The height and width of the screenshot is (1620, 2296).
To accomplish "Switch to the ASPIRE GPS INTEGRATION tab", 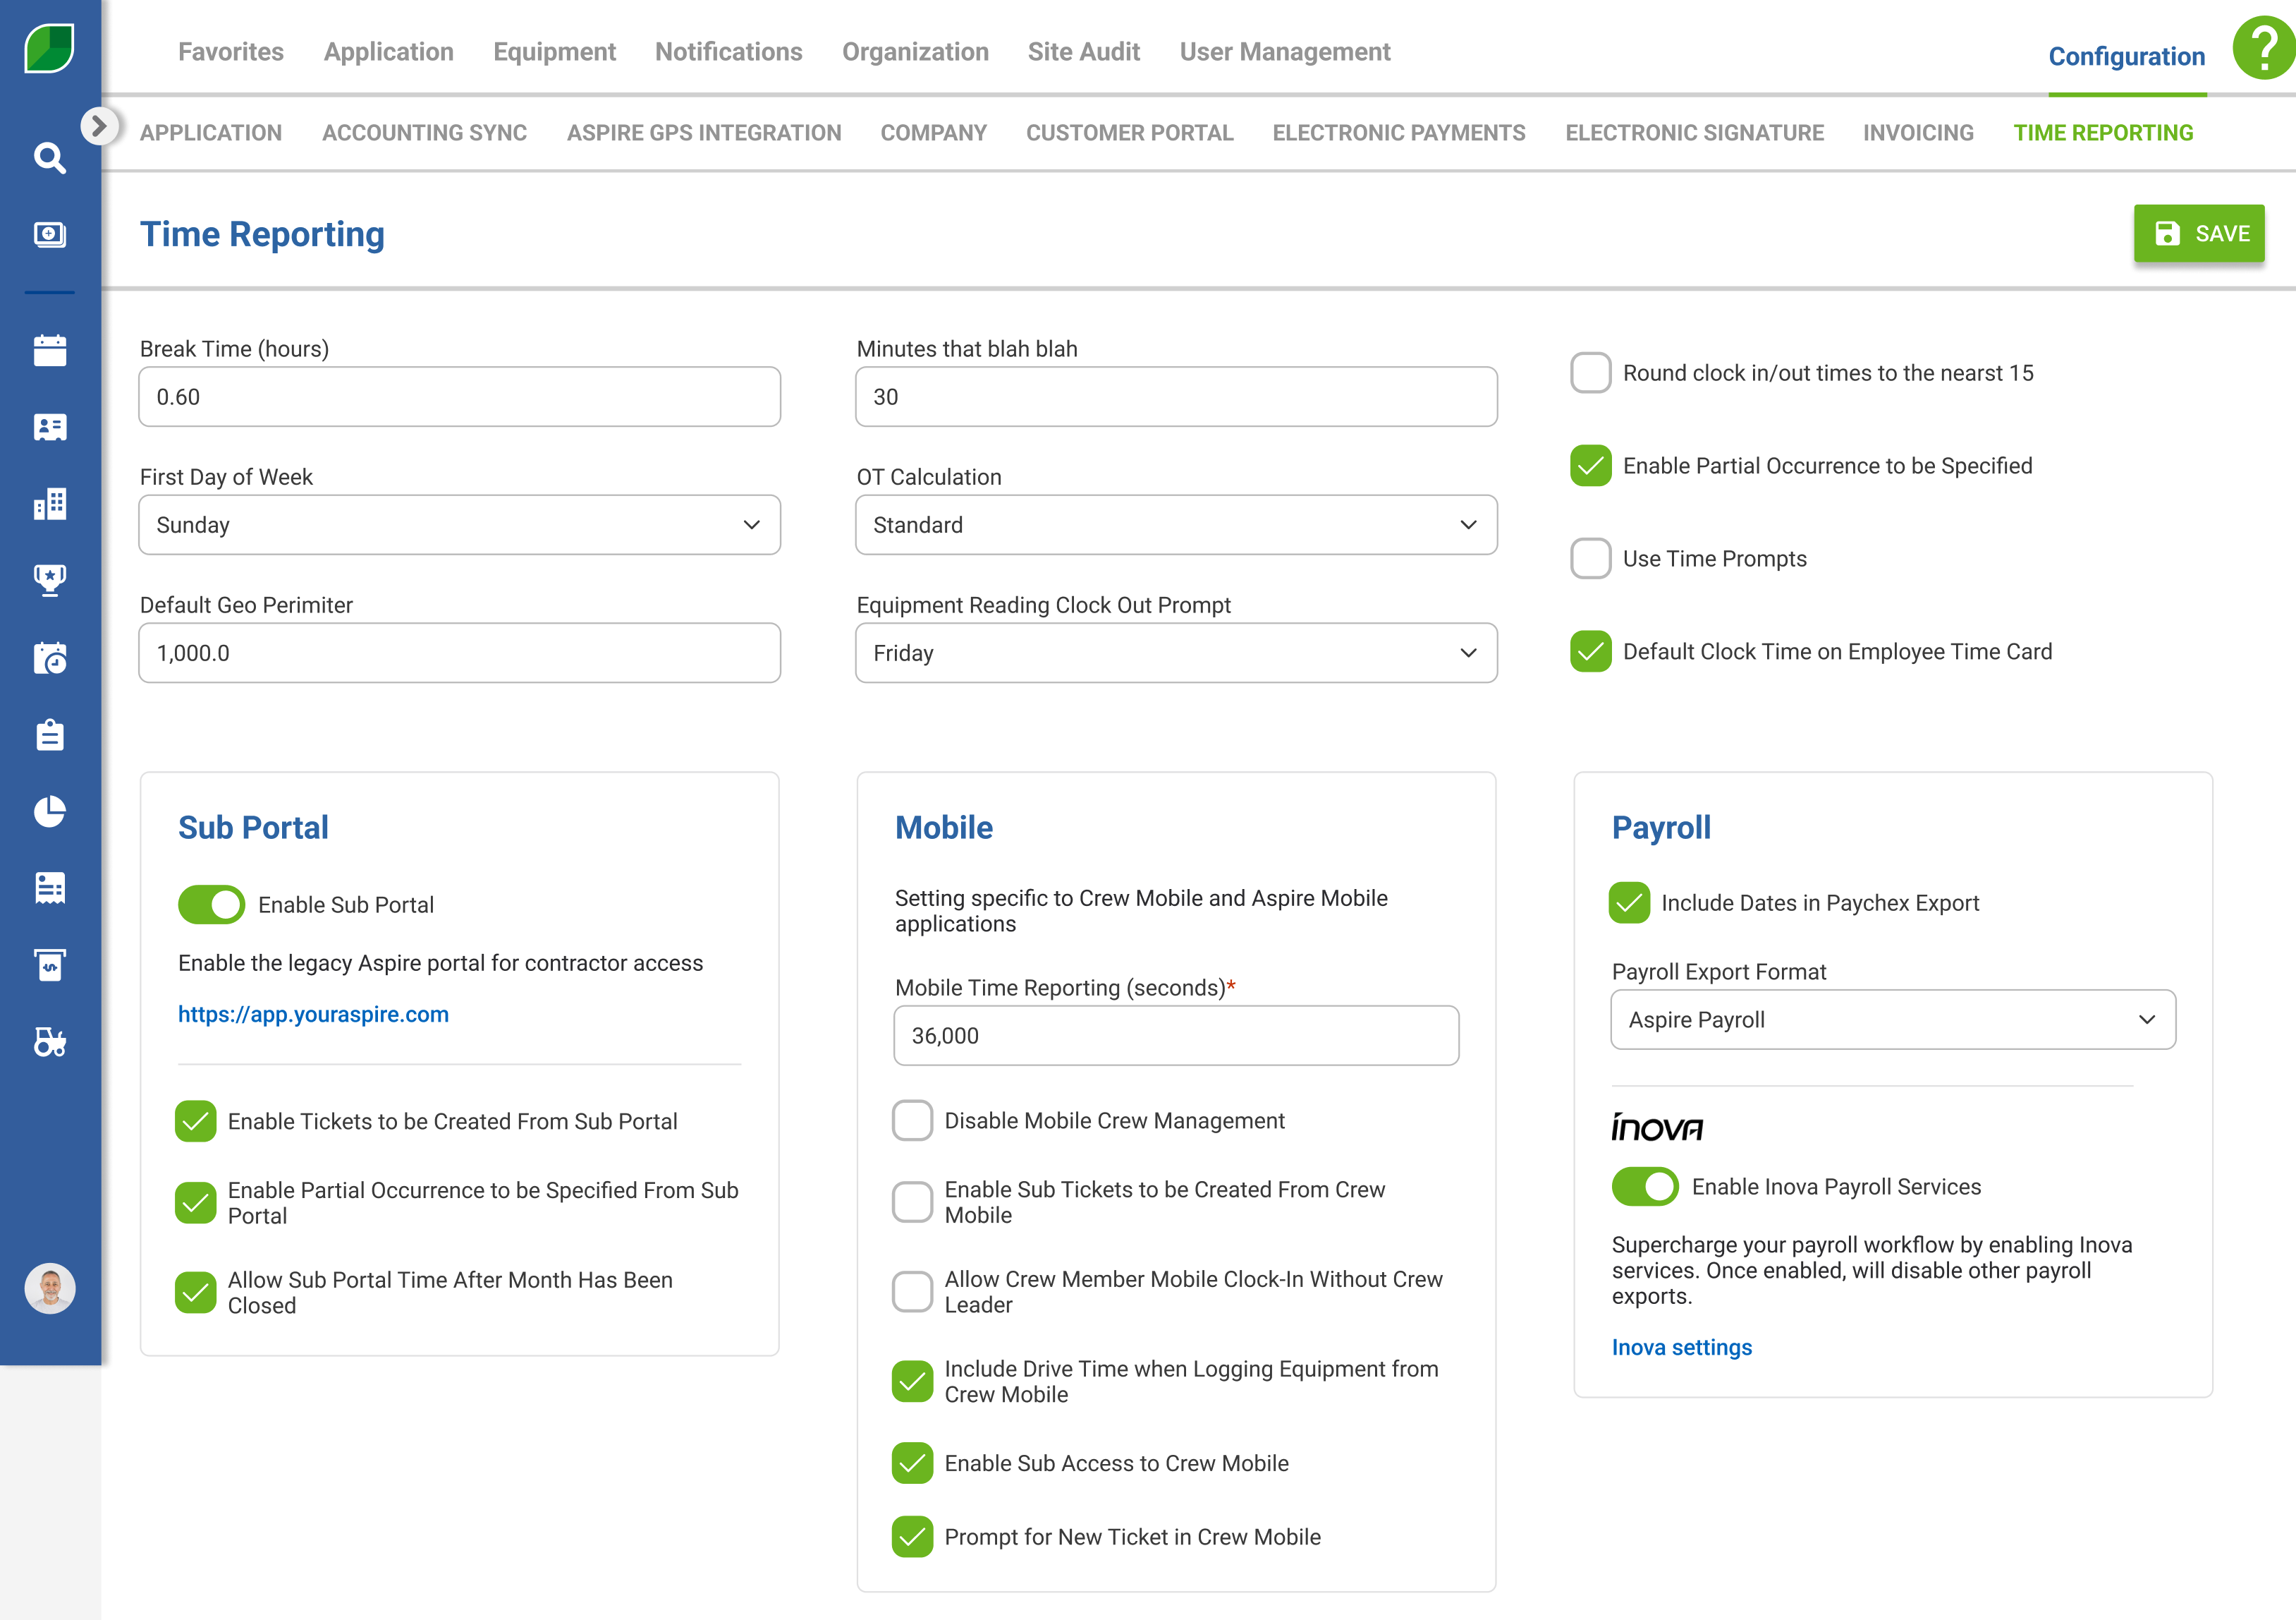I will 704,133.
